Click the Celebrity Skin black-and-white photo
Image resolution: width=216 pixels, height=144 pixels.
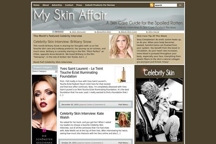[159, 110]
